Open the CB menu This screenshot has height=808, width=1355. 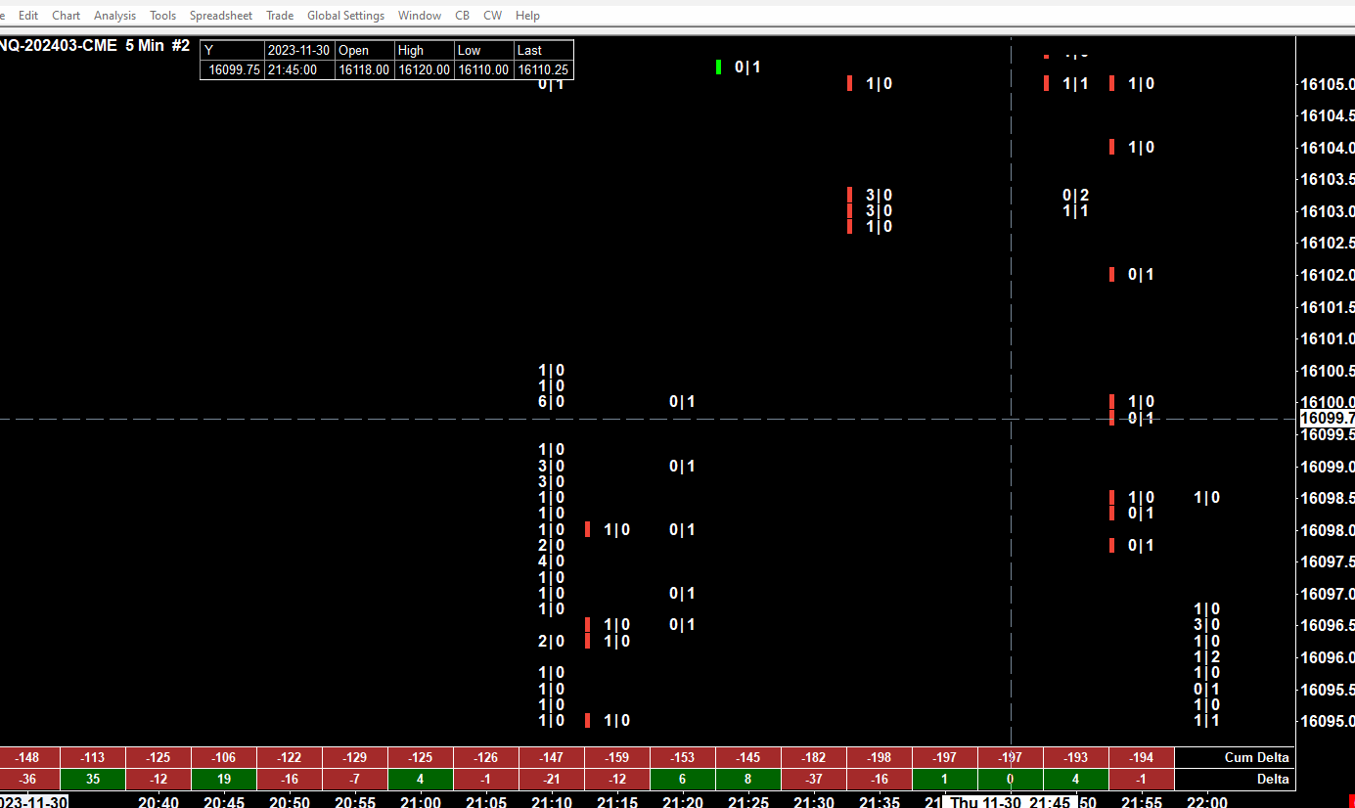[x=463, y=16]
